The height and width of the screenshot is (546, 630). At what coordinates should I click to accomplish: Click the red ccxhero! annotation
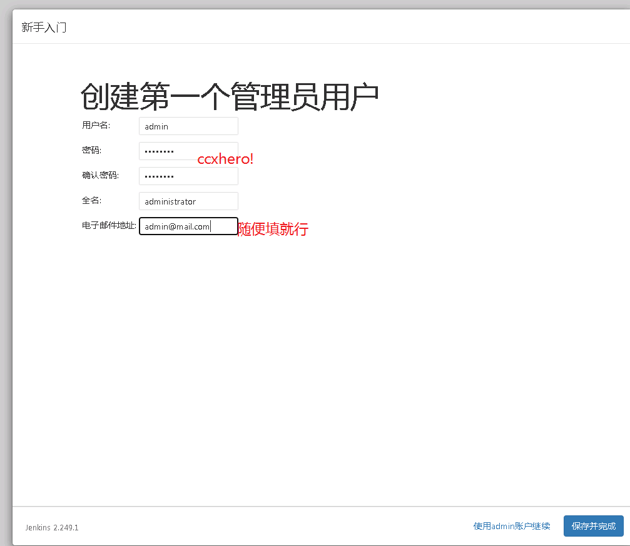click(x=225, y=159)
